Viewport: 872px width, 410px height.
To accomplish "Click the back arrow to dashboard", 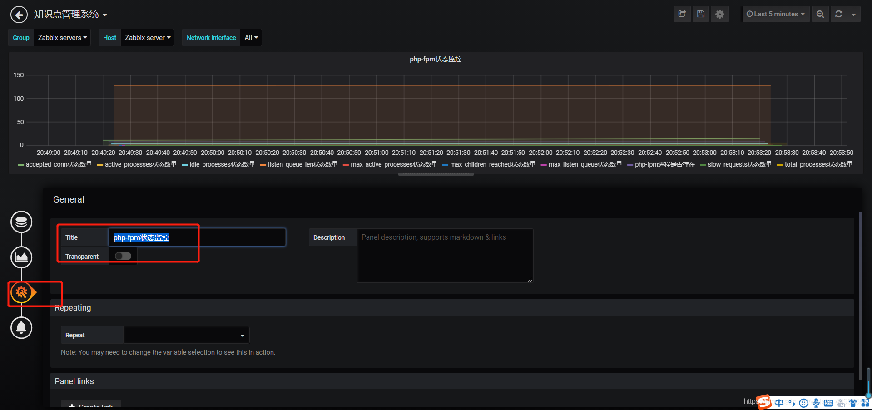I will coord(19,15).
